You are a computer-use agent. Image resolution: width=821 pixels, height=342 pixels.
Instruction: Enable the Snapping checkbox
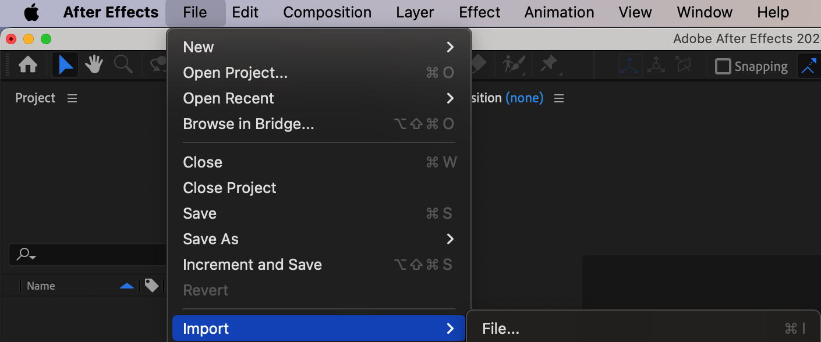(723, 66)
